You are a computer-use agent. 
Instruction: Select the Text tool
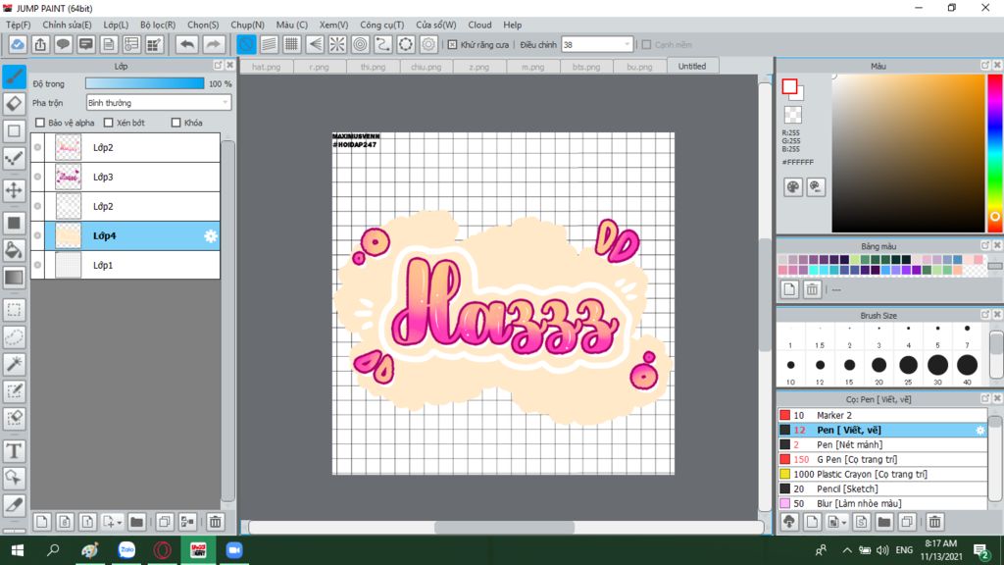click(14, 451)
